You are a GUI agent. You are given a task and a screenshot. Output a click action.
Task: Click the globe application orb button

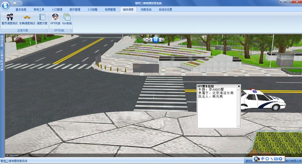5,5
